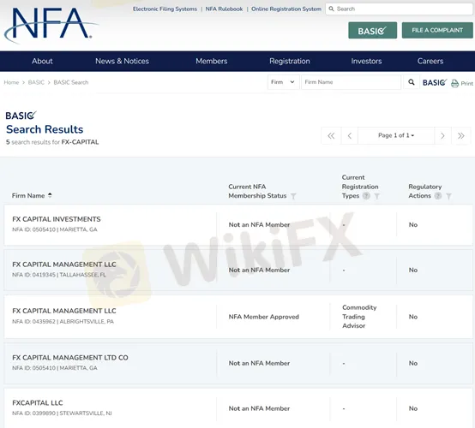
Task: Click NFA ID 0419345 Tallahassee text
Action: (59, 275)
